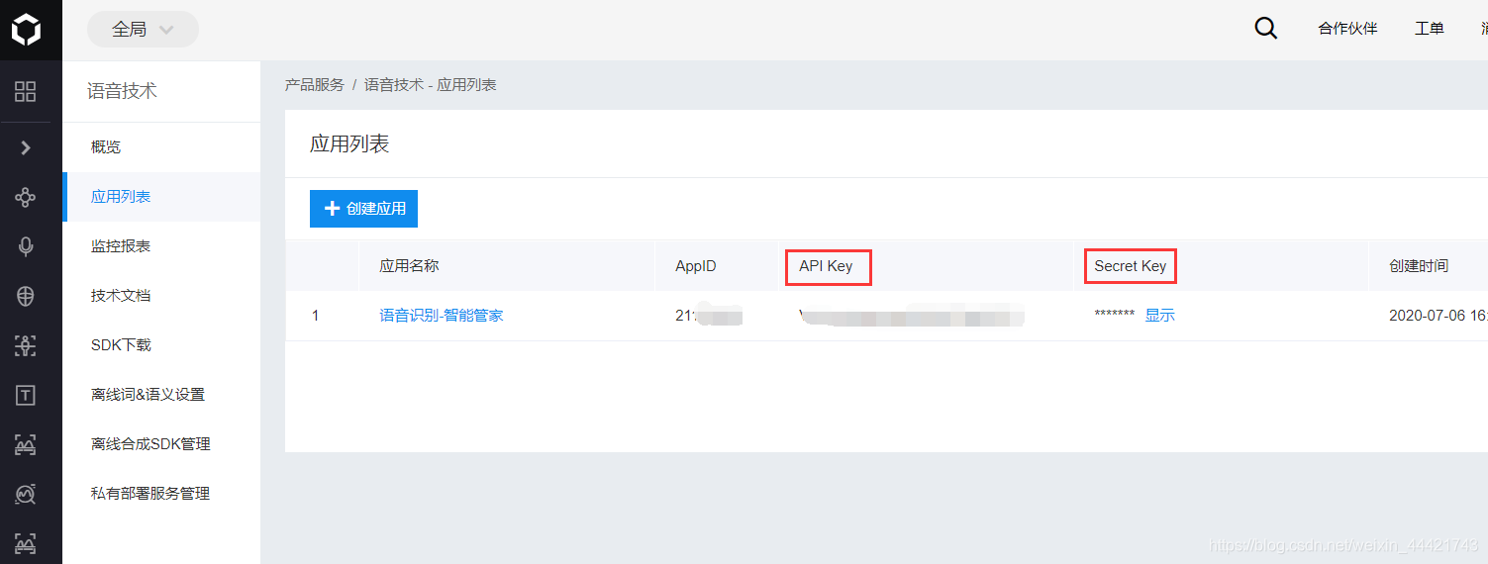Expand the sidebar with the chevron arrow

(26, 147)
